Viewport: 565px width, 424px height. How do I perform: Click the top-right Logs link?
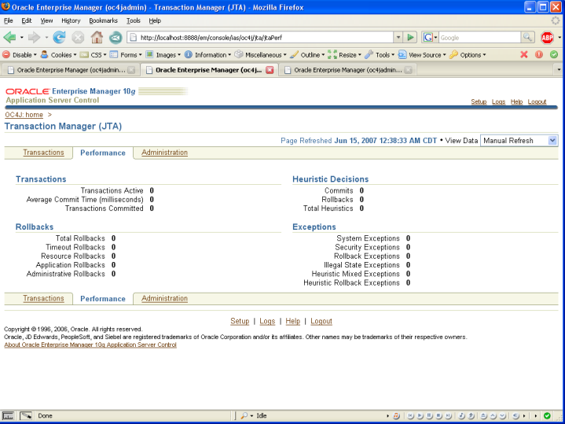tap(498, 101)
